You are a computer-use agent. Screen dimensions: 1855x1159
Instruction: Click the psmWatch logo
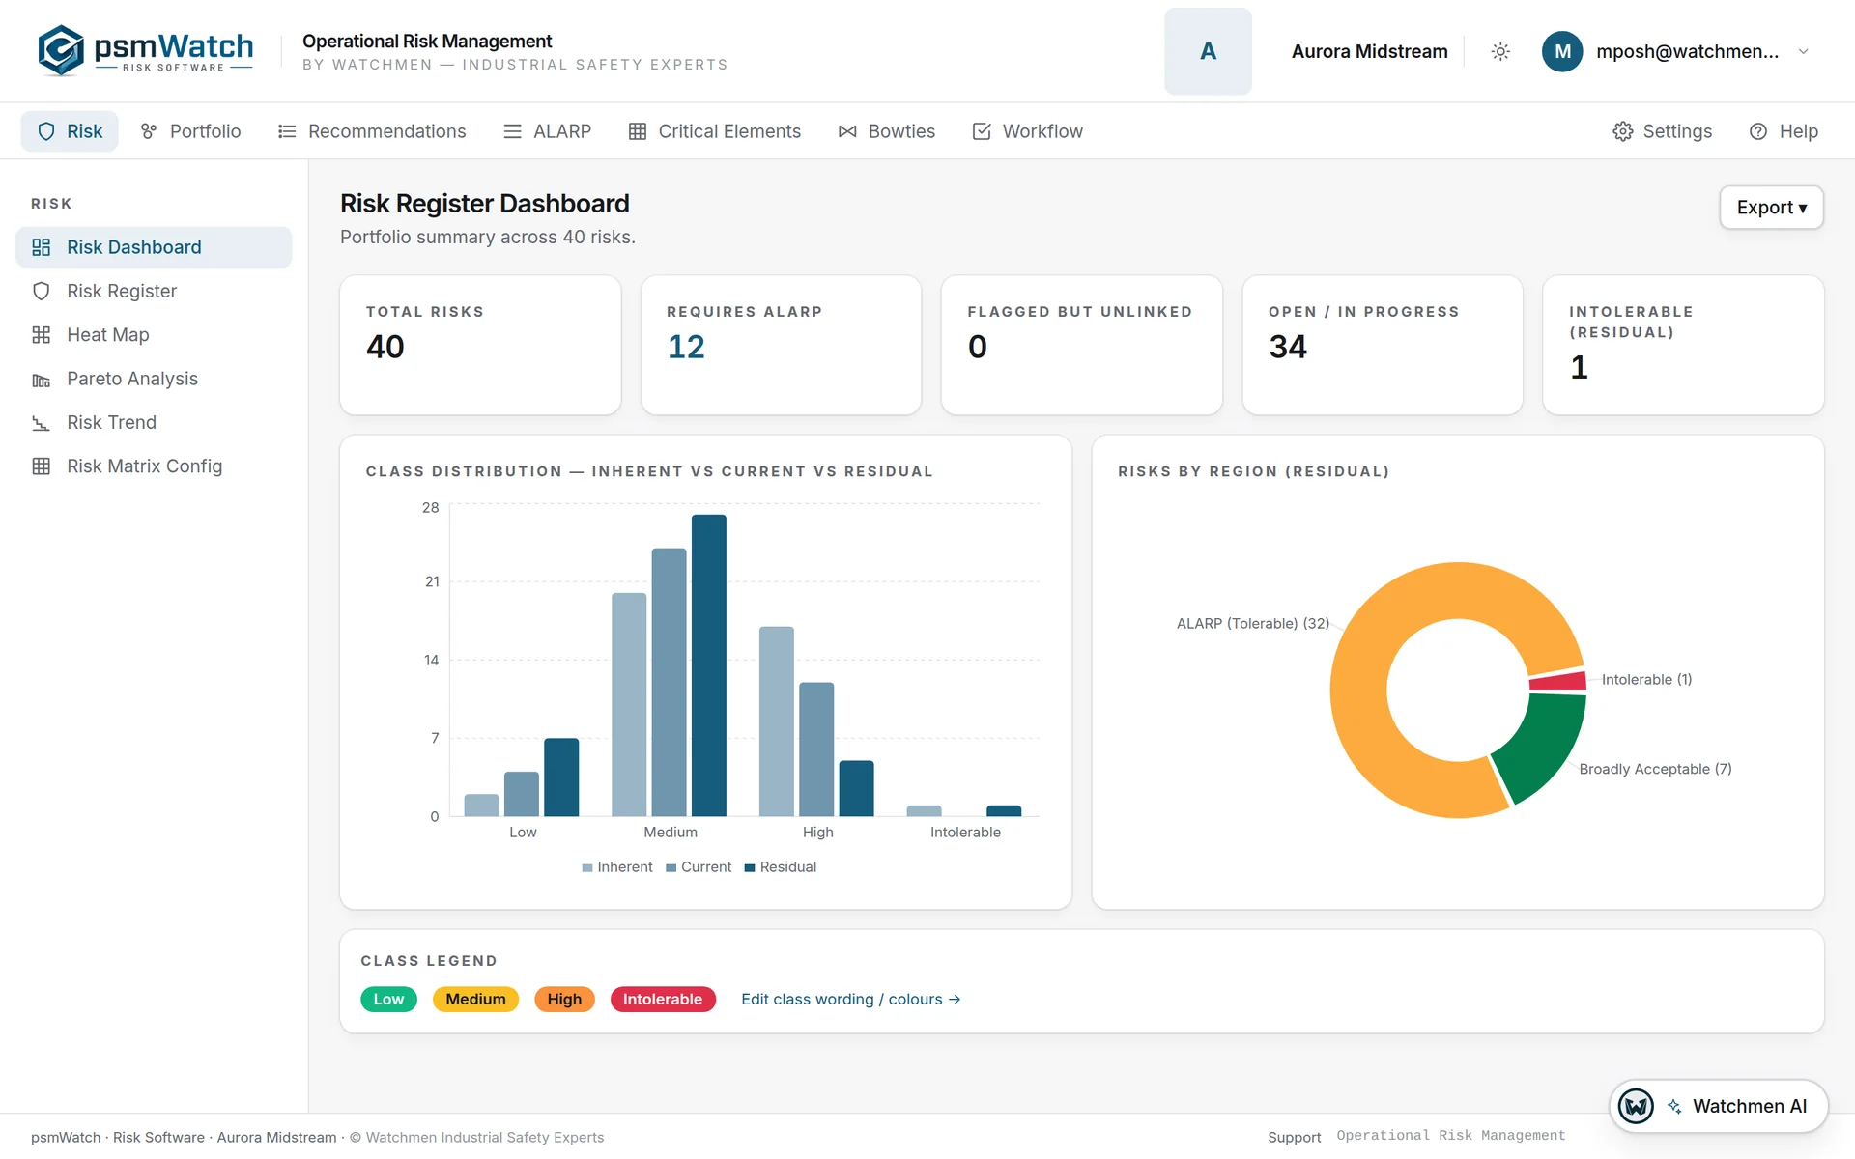pyautogui.click(x=146, y=50)
